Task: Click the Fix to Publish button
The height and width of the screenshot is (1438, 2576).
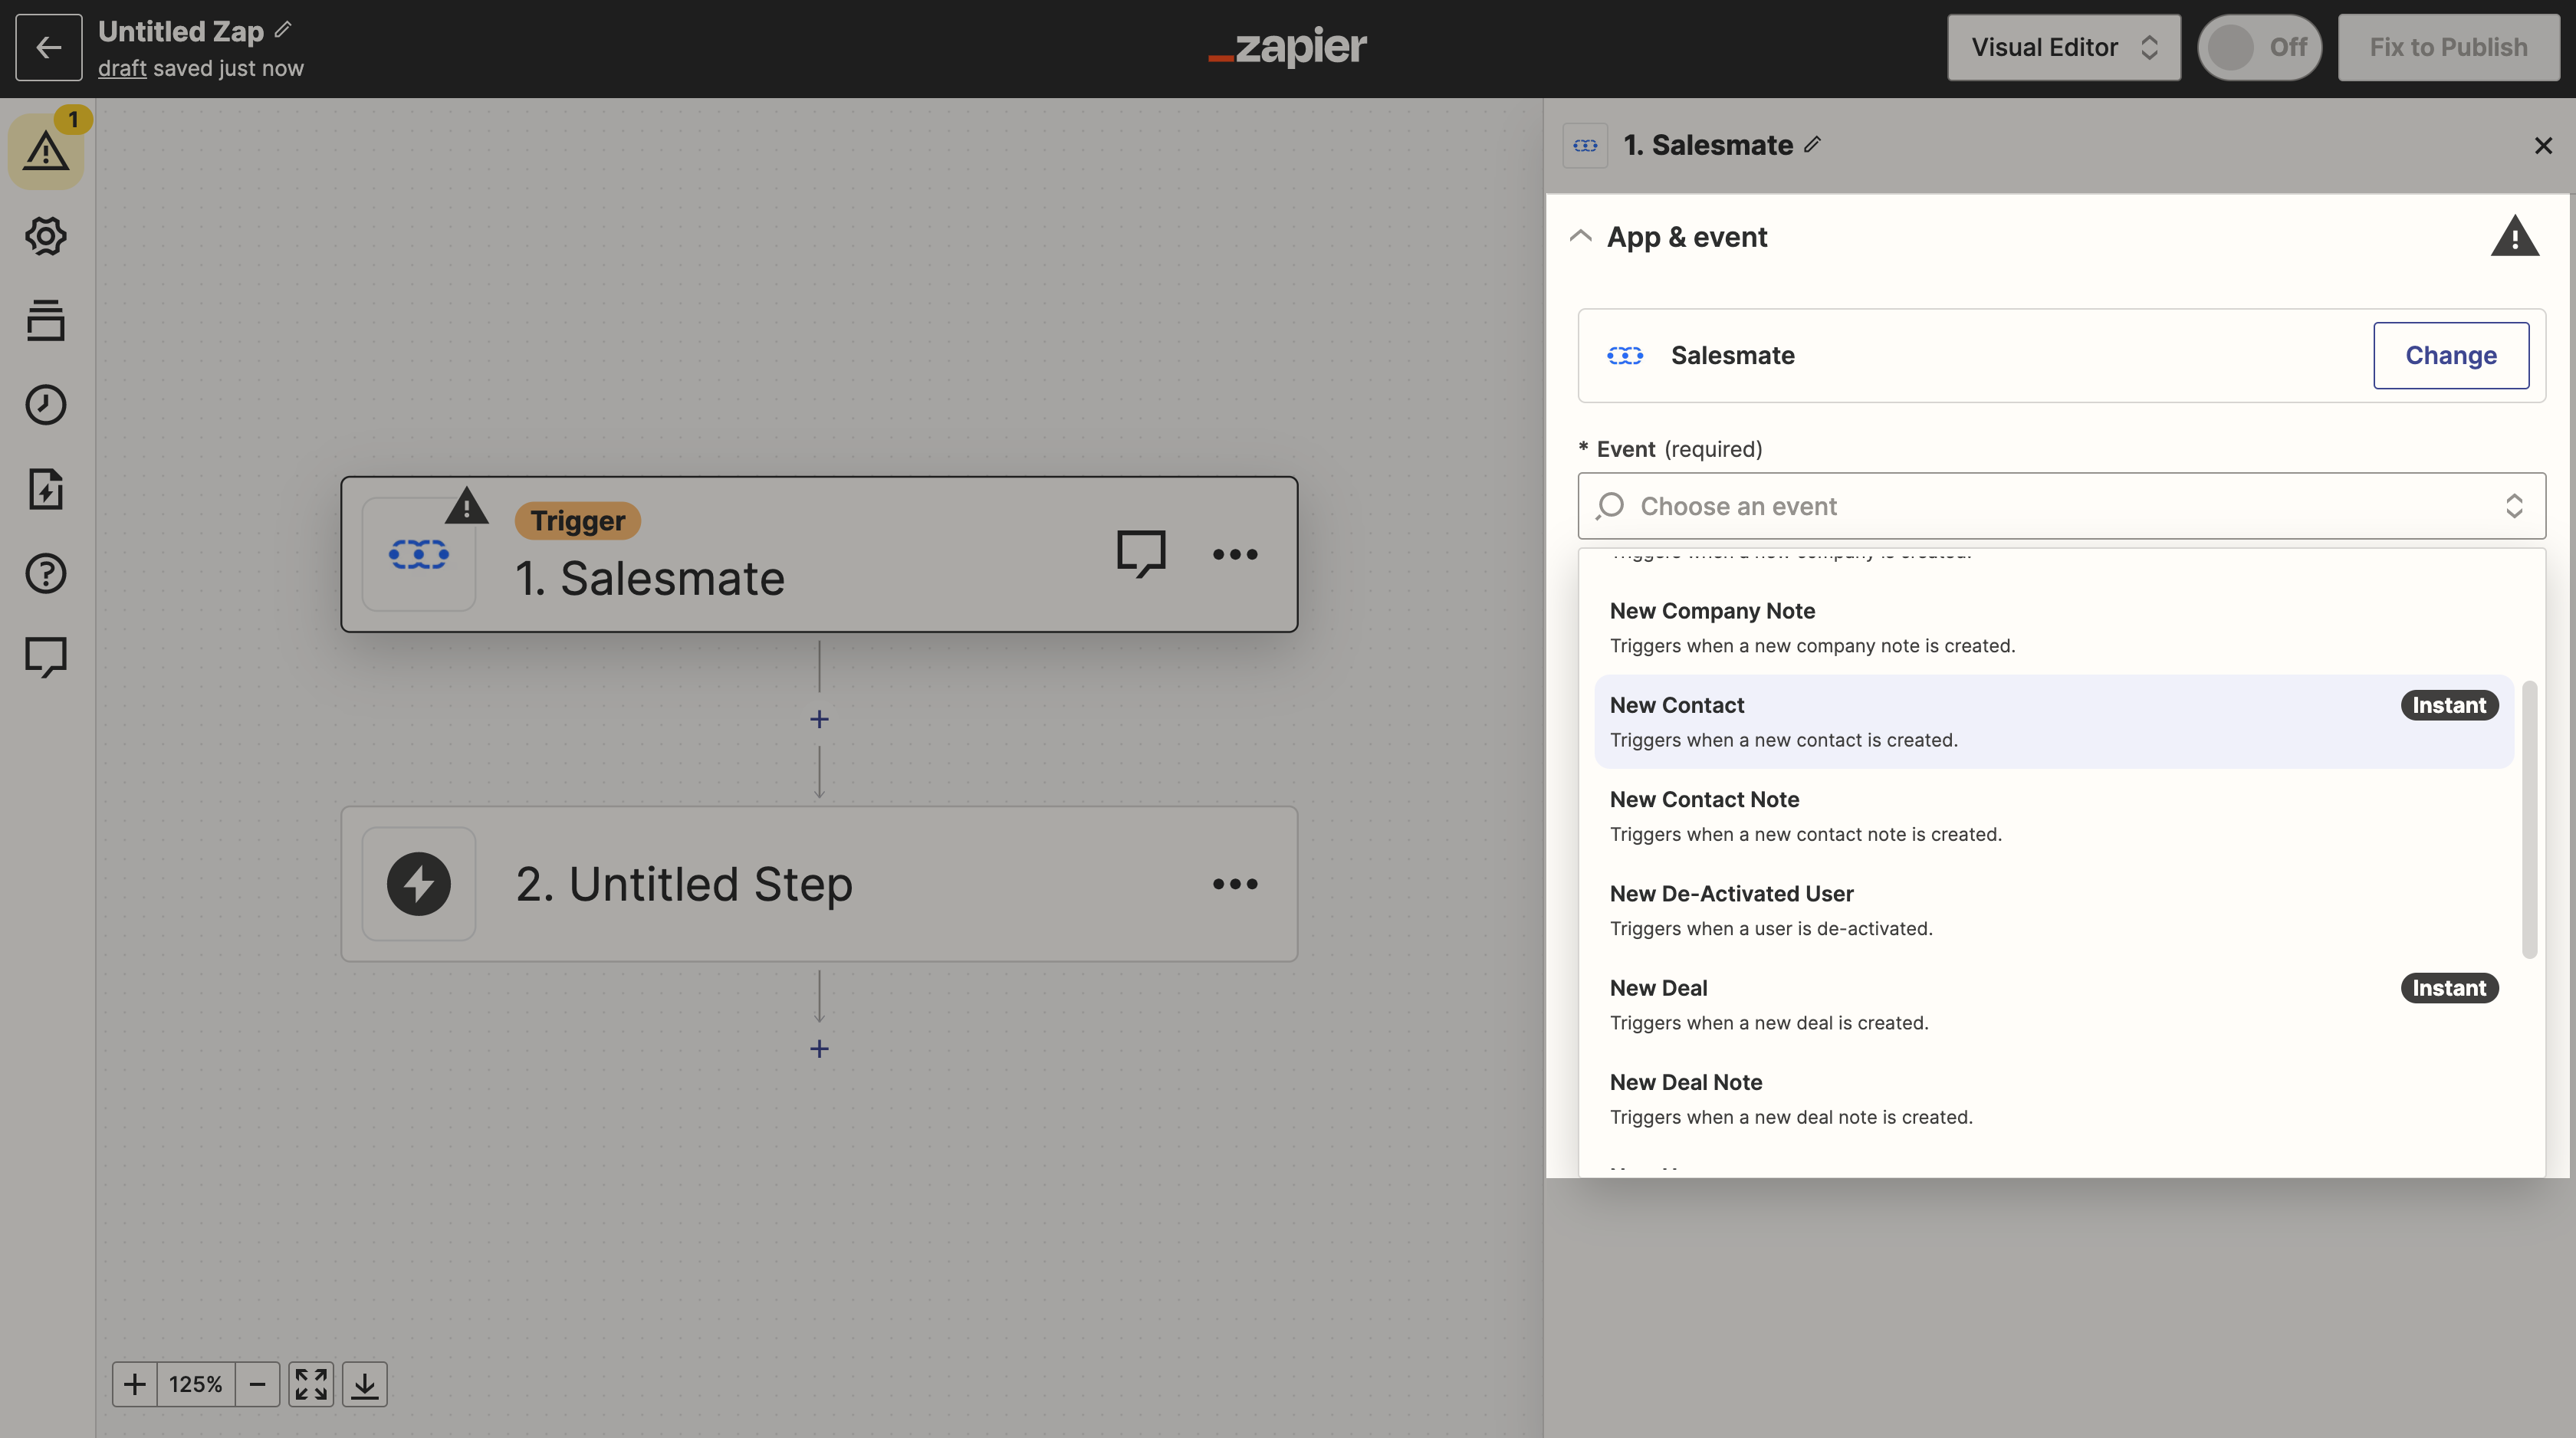Action: (x=2448, y=47)
